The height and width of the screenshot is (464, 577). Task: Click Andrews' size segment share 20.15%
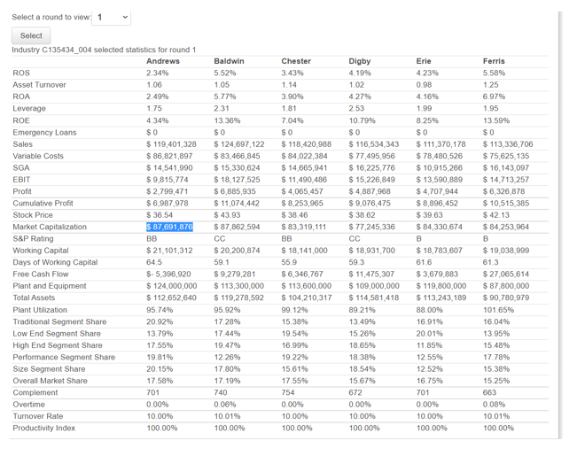[160, 368]
